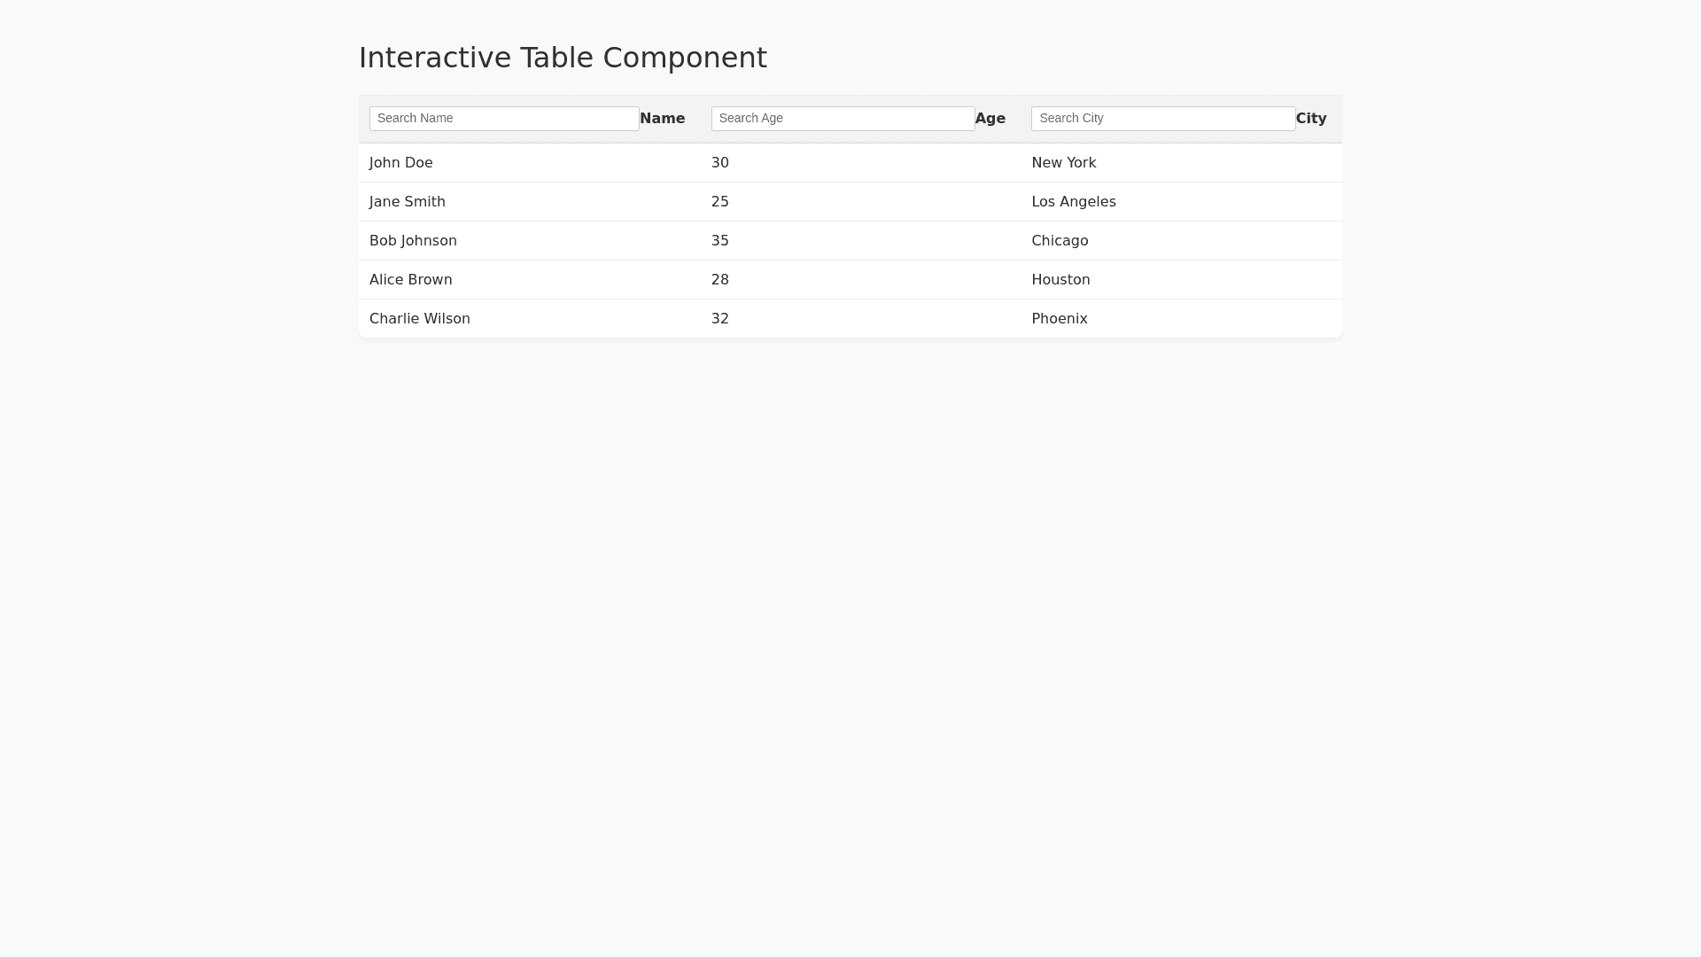The width and height of the screenshot is (1701, 957).
Task: Click the Interactive Table Component heading
Action: [x=563, y=58]
